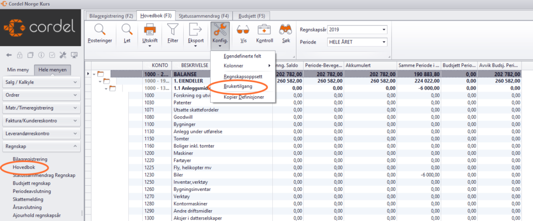Open Bilagregistrering in Regnskap menu
This screenshot has width=533, height=221.
[x=30, y=159]
